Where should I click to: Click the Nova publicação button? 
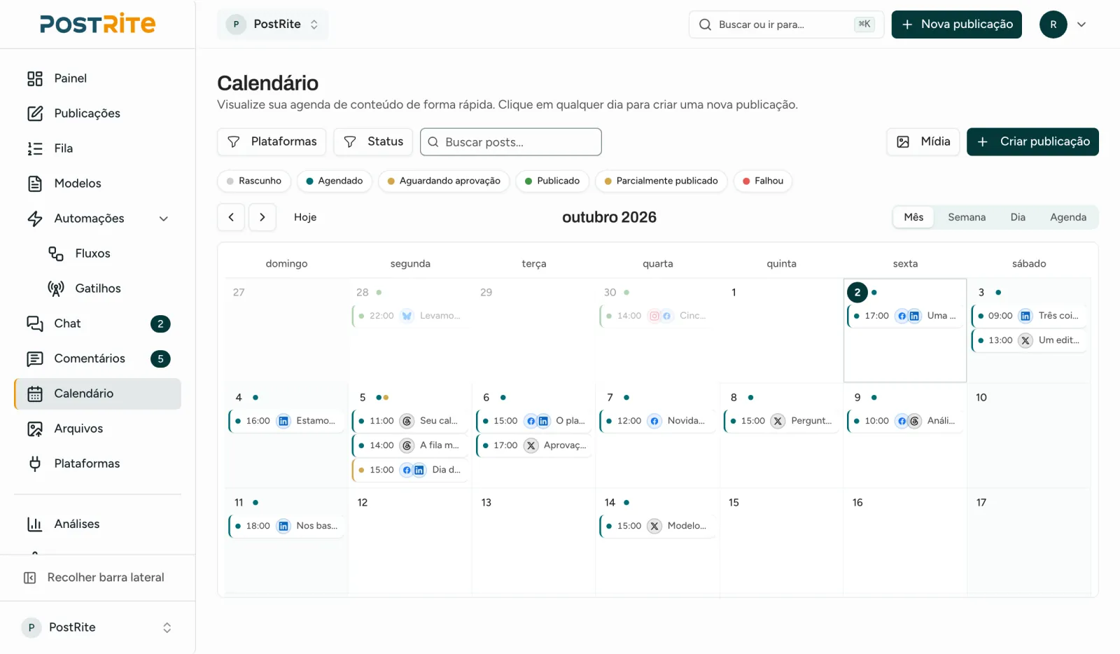(x=956, y=25)
